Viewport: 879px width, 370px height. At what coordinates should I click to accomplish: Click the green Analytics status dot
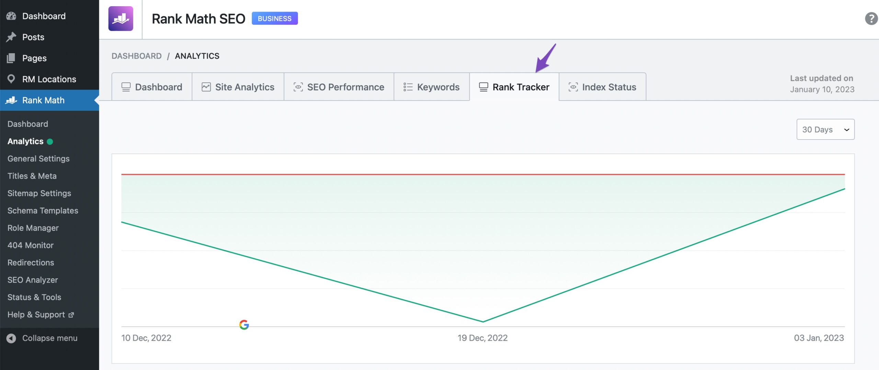click(x=50, y=141)
